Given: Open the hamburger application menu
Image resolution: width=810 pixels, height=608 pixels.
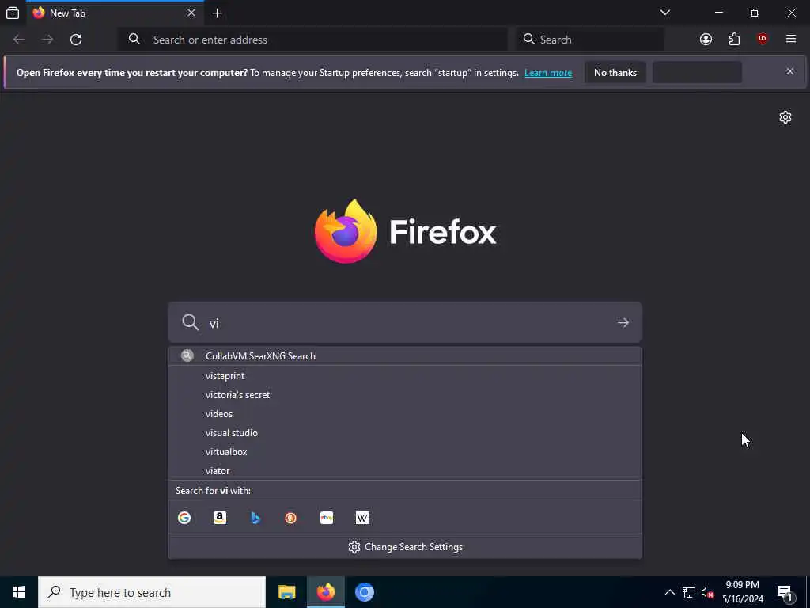Looking at the screenshot, I should (791, 40).
